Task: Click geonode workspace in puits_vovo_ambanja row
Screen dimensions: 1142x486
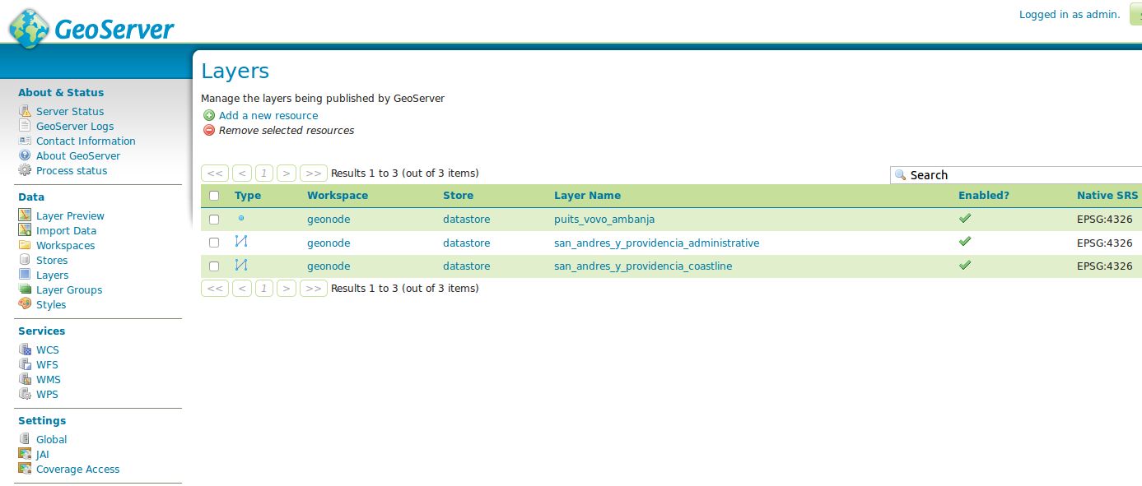Action: pyautogui.click(x=329, y=220)
